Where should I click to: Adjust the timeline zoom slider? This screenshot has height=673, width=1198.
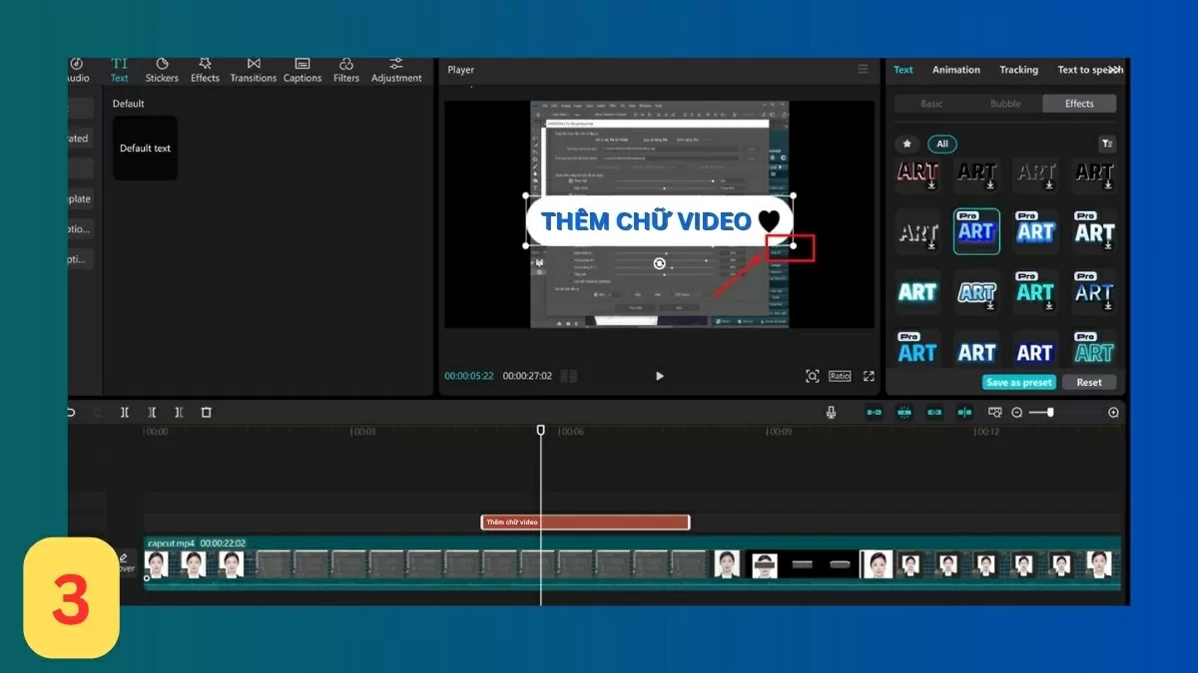point(1050,412)
